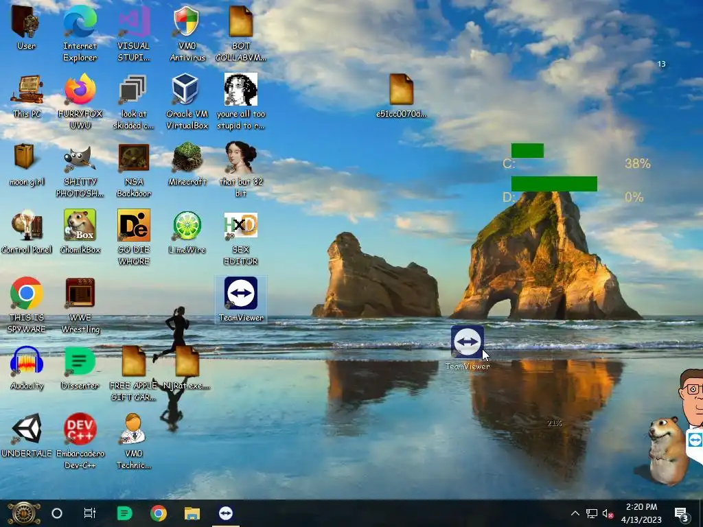Click the gopher mascot desktop gadget
The height and width of the screenshot is (527, 703).
(667, 450)
